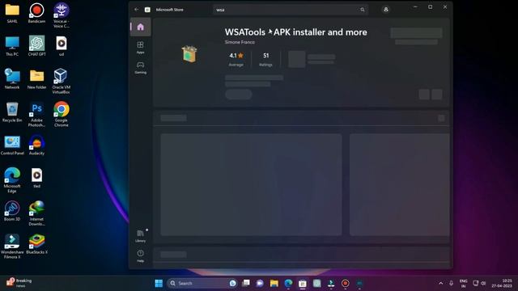Image resolution: width=518 pixels, height=291 pixels.
Task: Click the taskbar Search box
Action: (x=202, y=283)
